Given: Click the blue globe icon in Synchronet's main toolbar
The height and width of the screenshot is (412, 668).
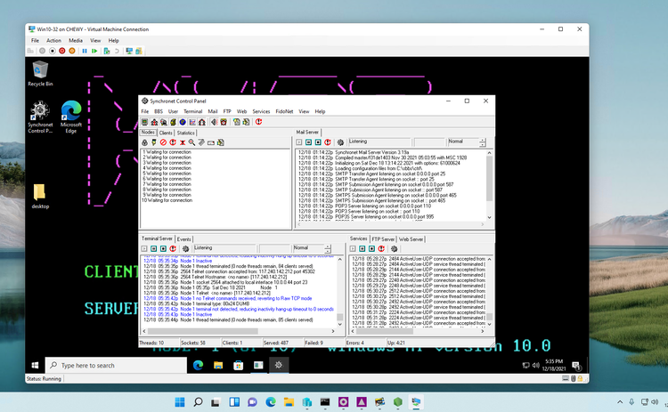Looking at the screenshot, I should point(183,122).
